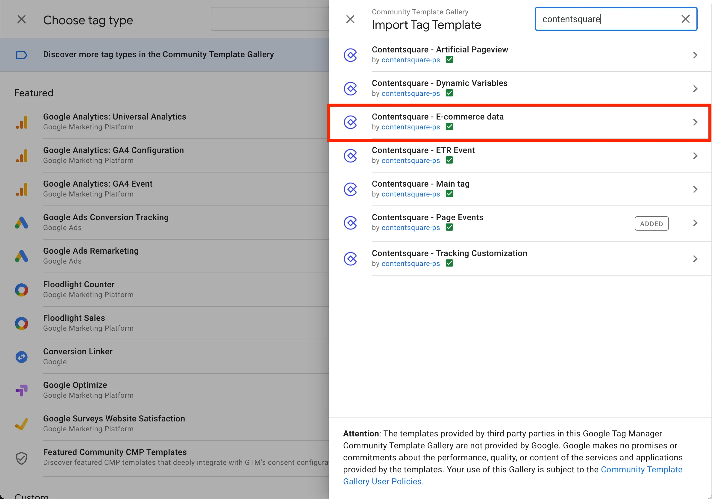Click the Floodlight Counter icon

[x=22, y=290]
